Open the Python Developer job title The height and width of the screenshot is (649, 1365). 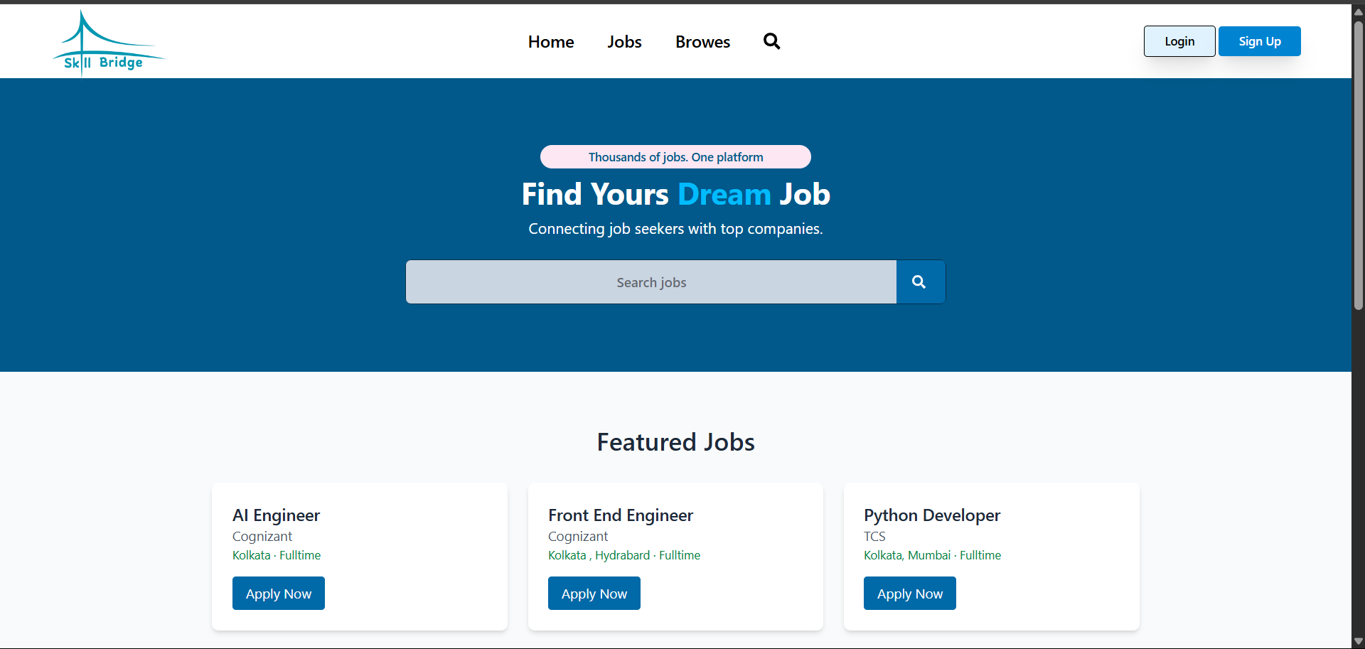pyautogui.click(x=931, y=515)
